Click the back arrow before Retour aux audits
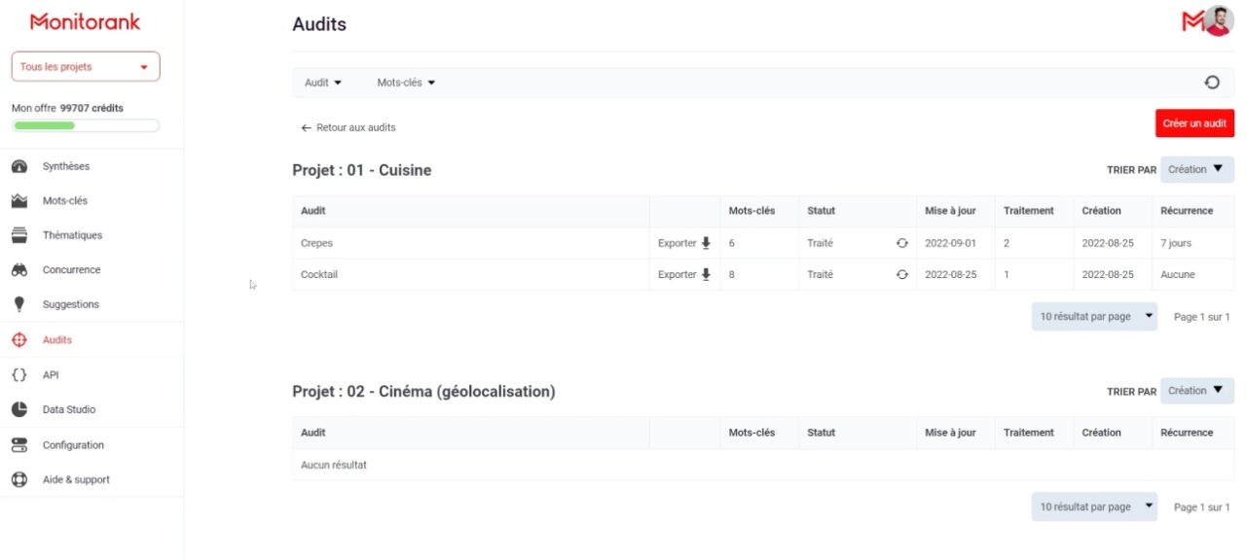 306,127
